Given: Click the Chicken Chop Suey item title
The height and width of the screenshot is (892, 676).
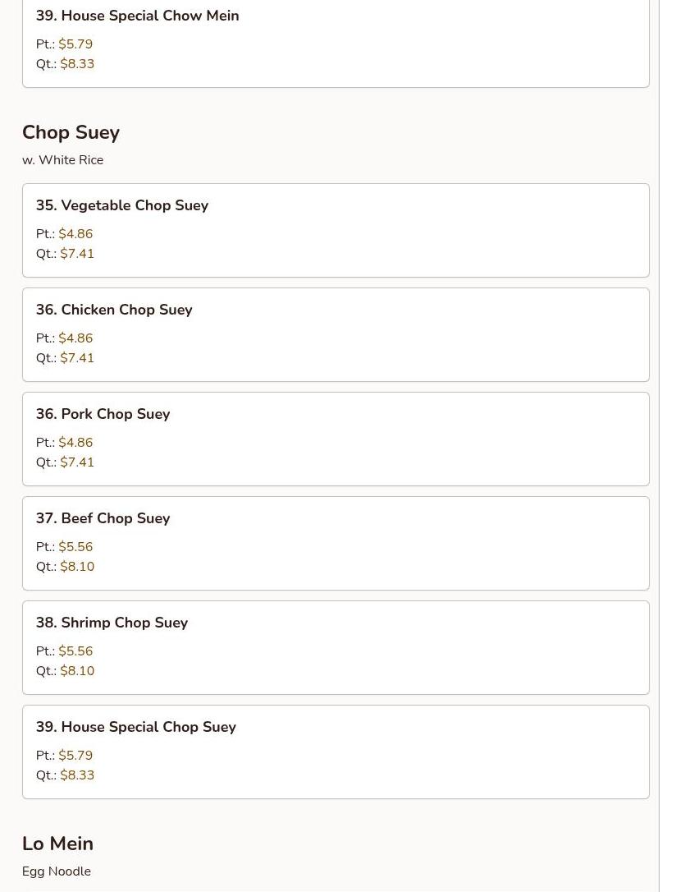Looking at the screenshot, I should (114, 310).
